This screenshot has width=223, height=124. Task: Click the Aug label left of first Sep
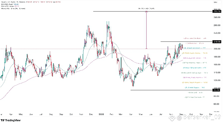(x=51, y=114)
